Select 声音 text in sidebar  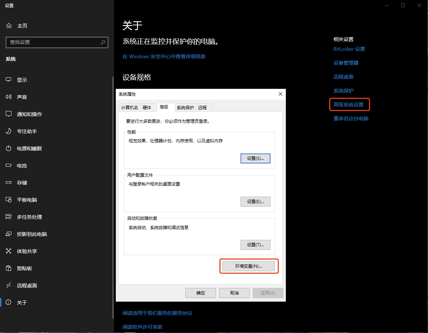[x=22, y=97]
